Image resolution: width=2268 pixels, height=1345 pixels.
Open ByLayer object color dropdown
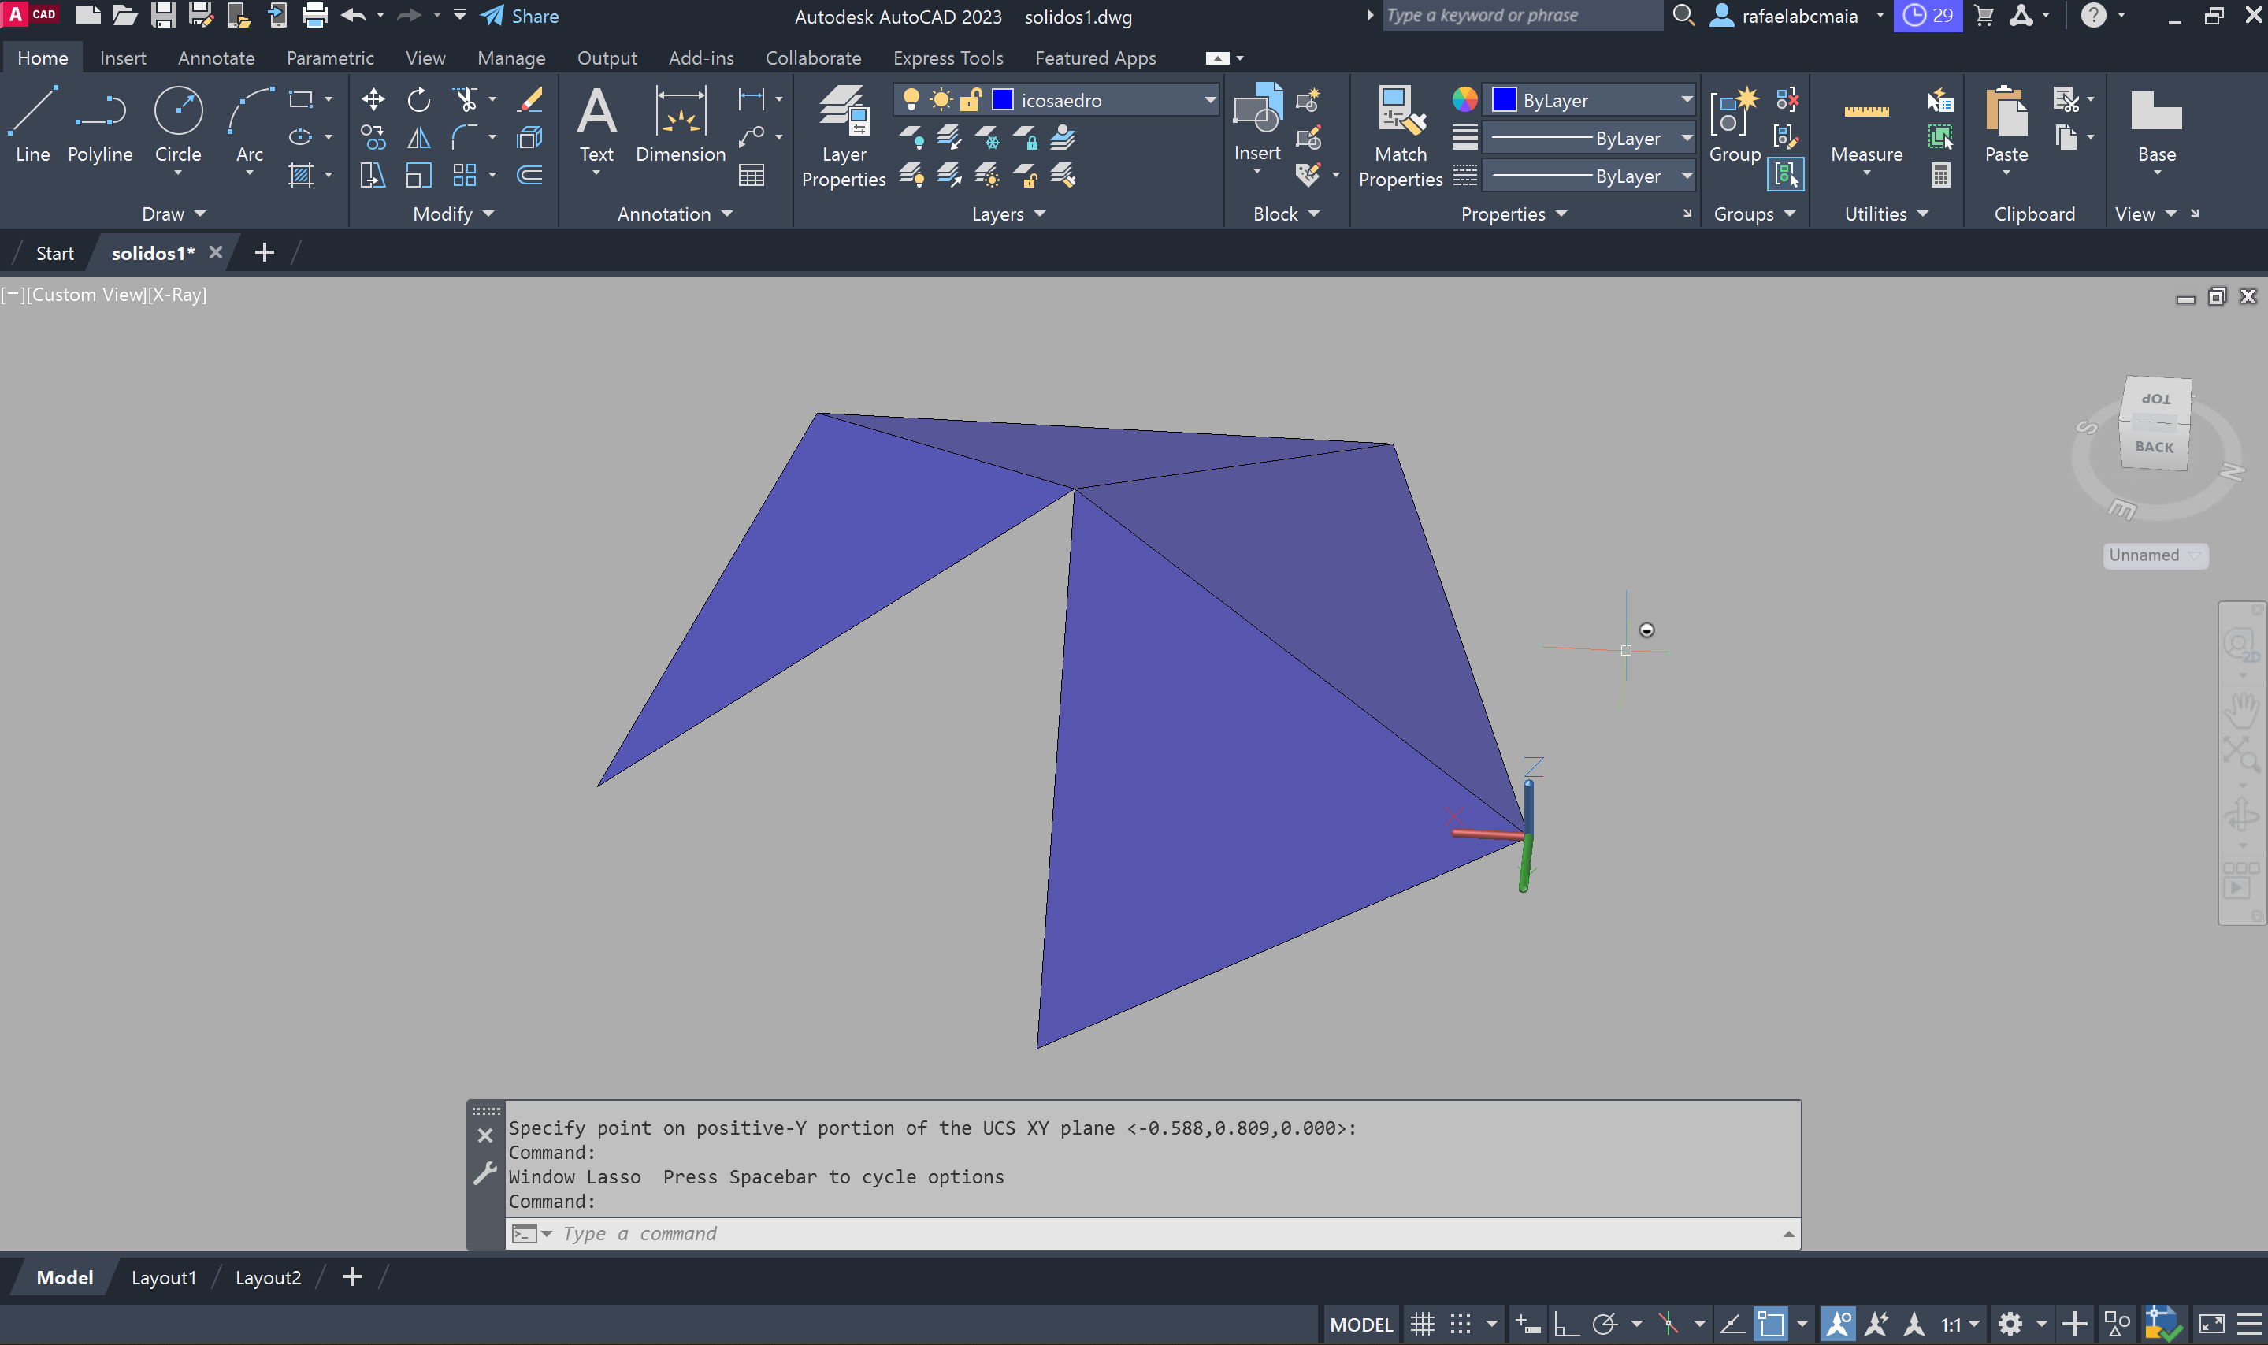(x=1685, y=100)
